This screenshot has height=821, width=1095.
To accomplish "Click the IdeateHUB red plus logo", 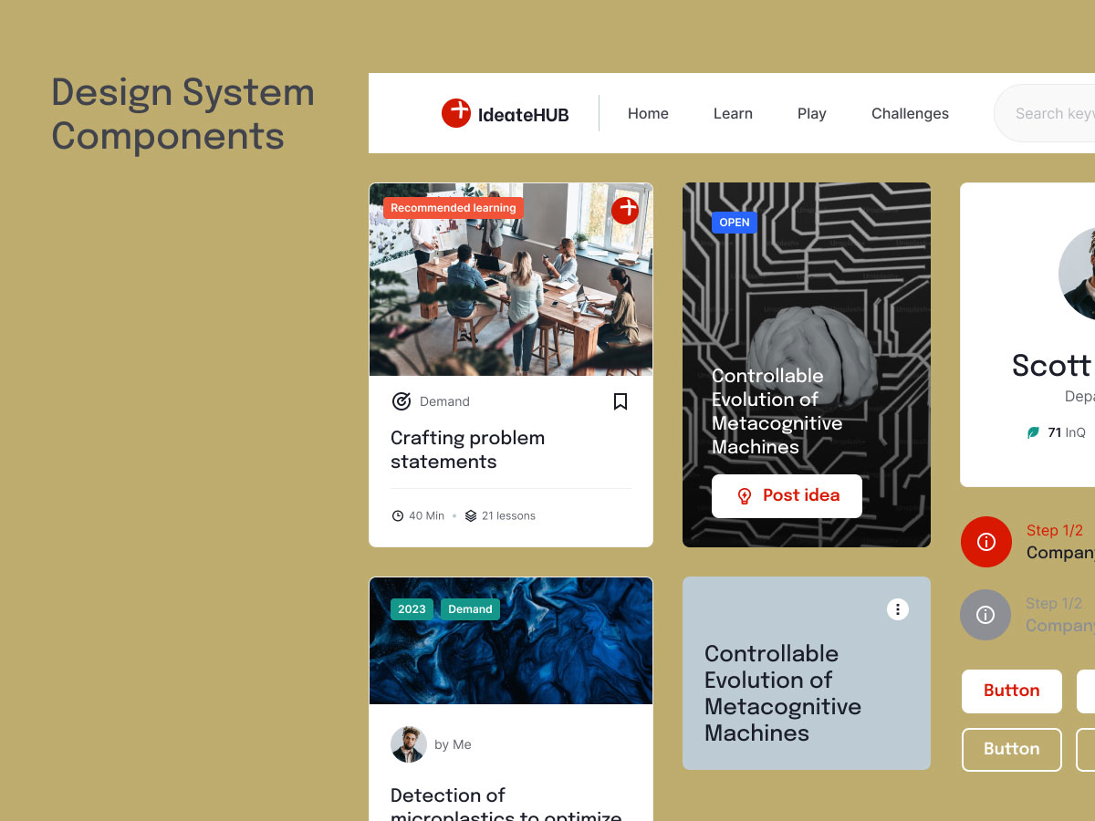I will click(456, 113).
